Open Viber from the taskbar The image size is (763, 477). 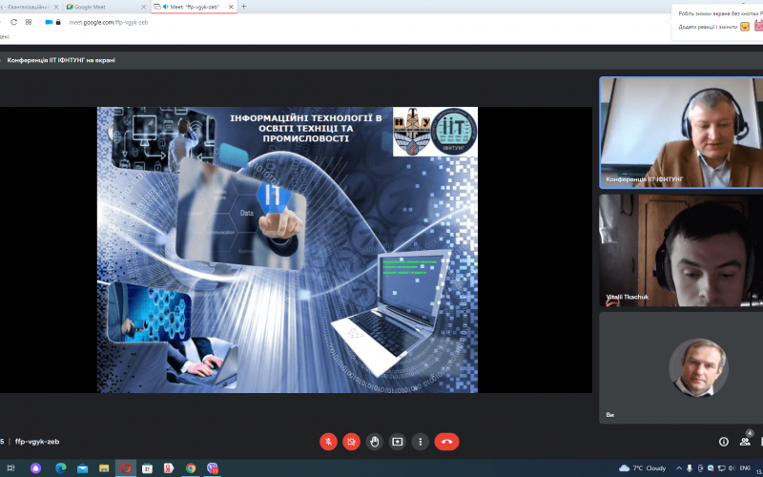(x=212, y=468)
